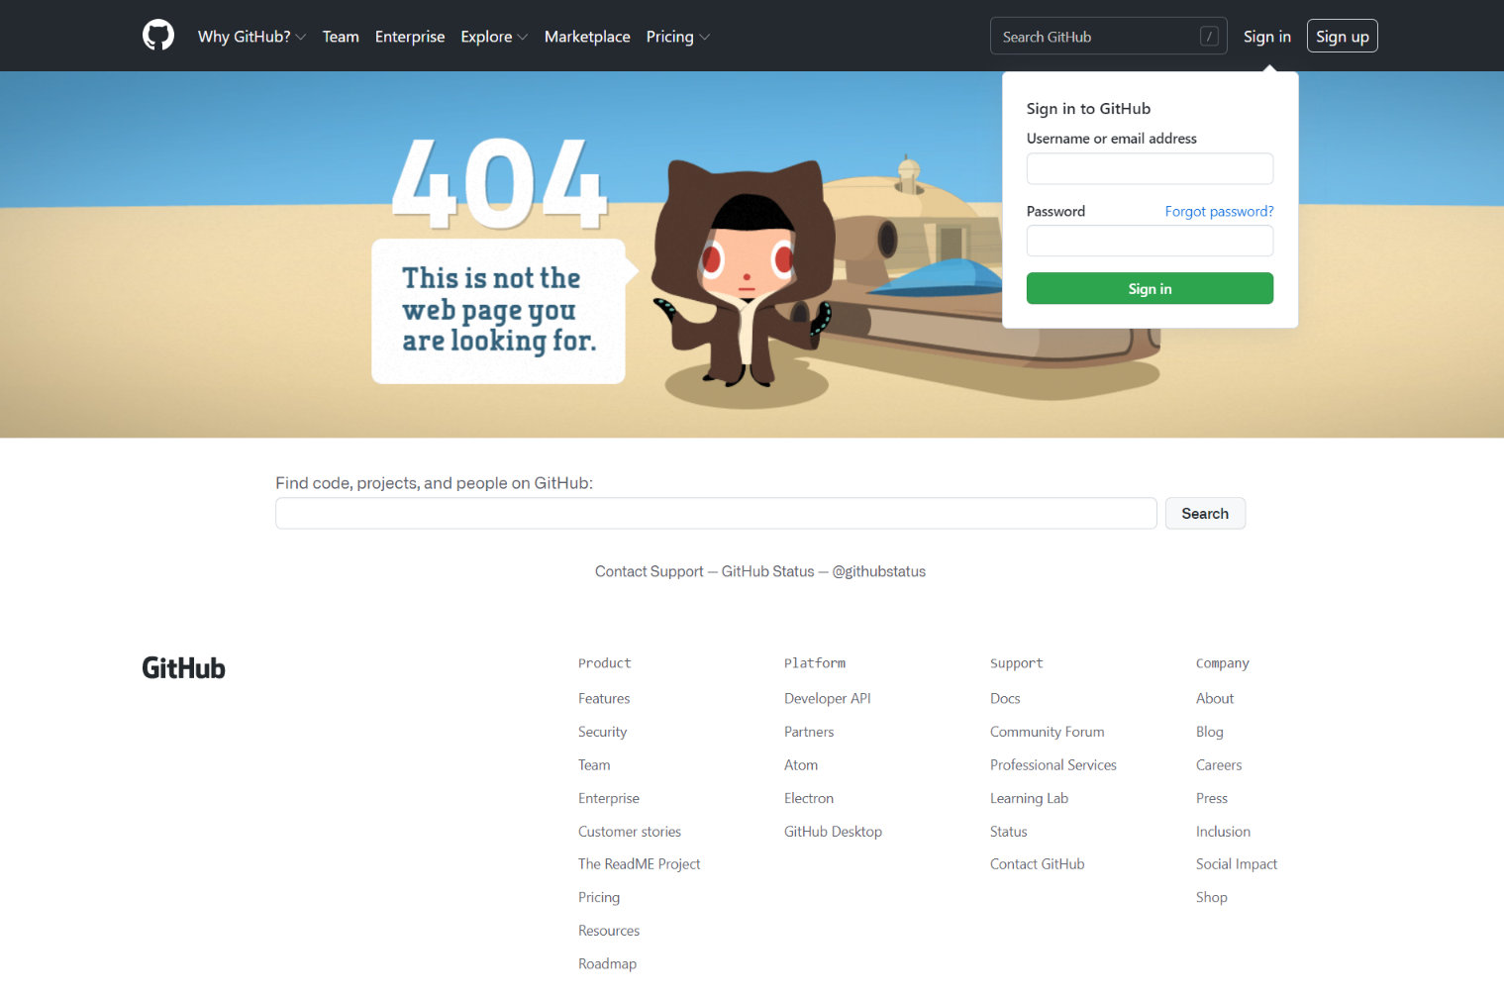Click the GitHub wordmark logo in footer
Viewport: 1504px width, 998px height.
pyautogui.click(x=183, y=668)
